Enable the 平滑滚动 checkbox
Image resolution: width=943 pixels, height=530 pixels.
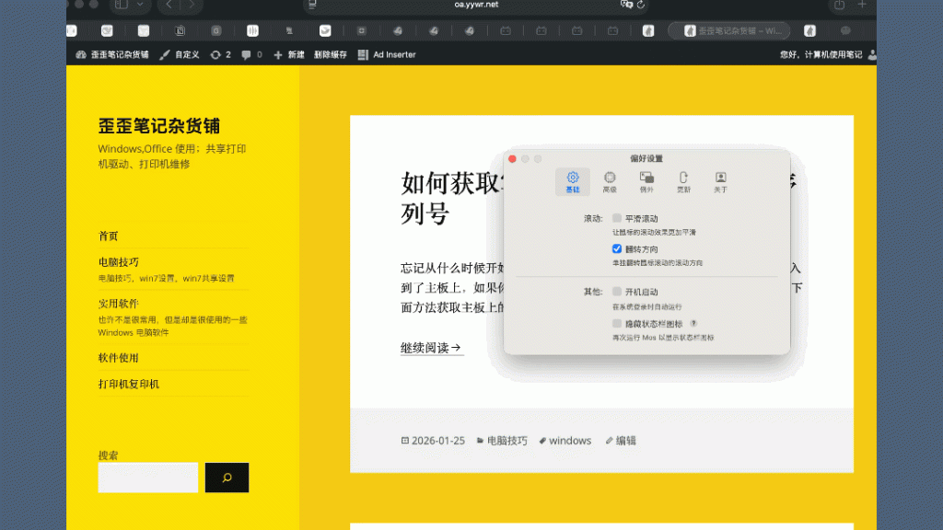pos(617,219)
